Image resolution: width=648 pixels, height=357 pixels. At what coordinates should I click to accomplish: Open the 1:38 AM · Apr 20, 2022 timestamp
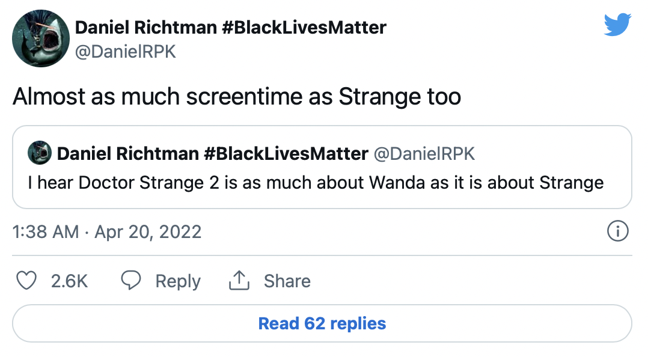pyautogui.click(x=107, y=231)
